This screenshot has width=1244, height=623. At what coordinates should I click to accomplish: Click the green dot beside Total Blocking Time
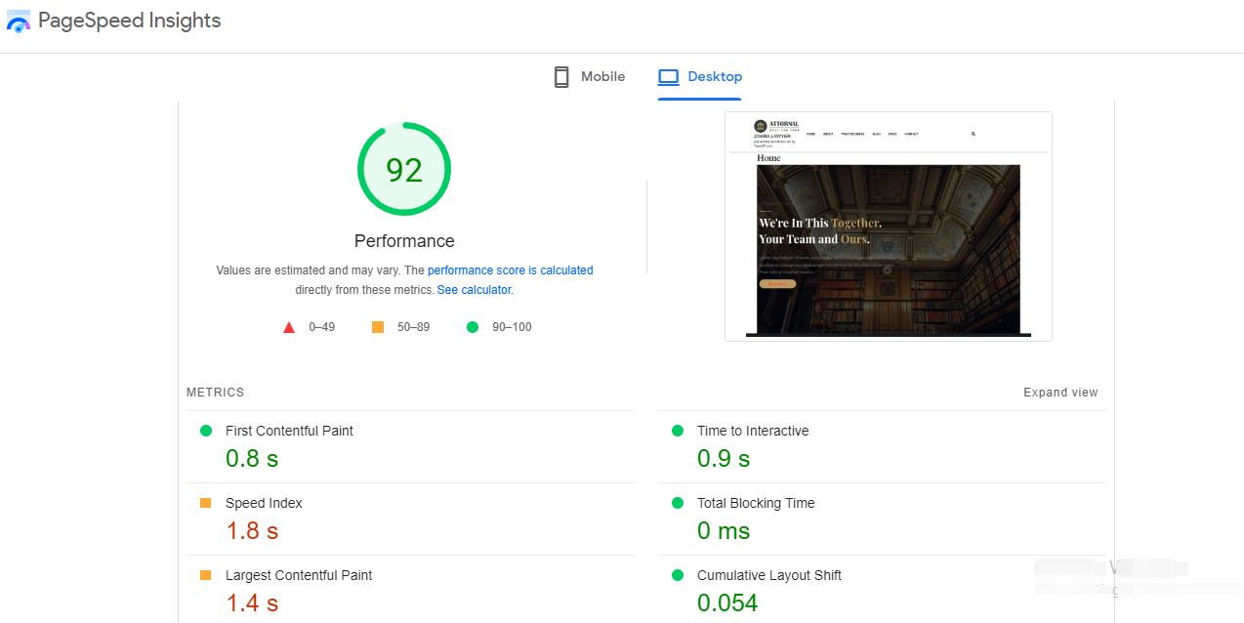[678, 503]
